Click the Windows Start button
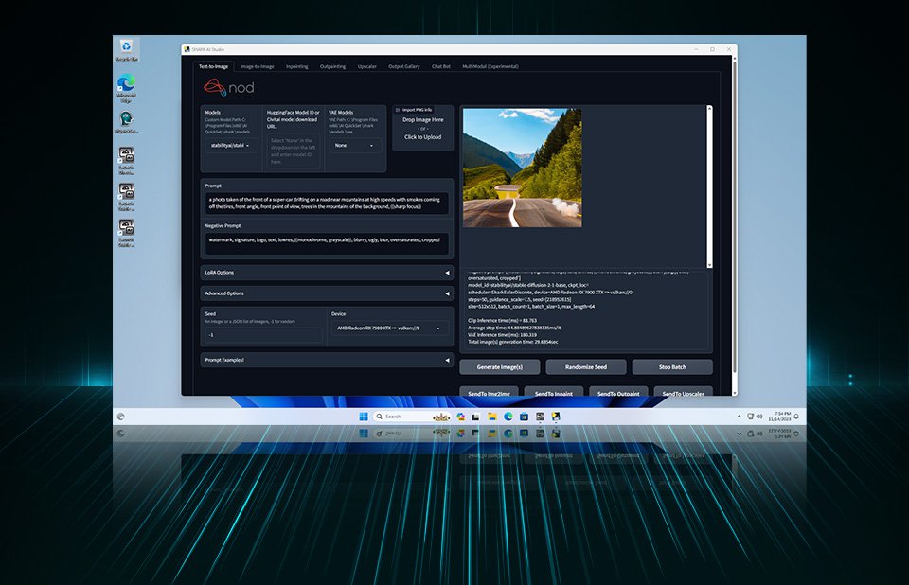909x585 pixels. (363, 417)
